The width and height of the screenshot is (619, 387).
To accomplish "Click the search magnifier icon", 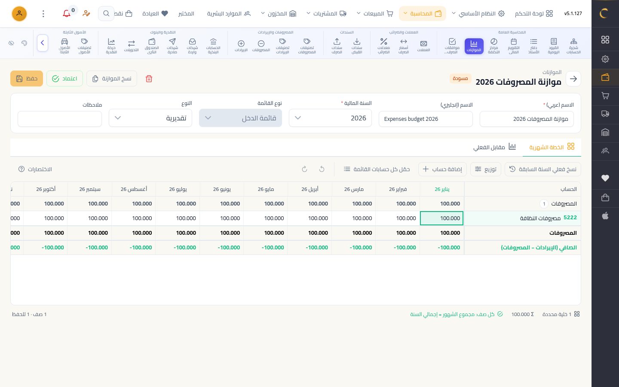I will [106, 14].
